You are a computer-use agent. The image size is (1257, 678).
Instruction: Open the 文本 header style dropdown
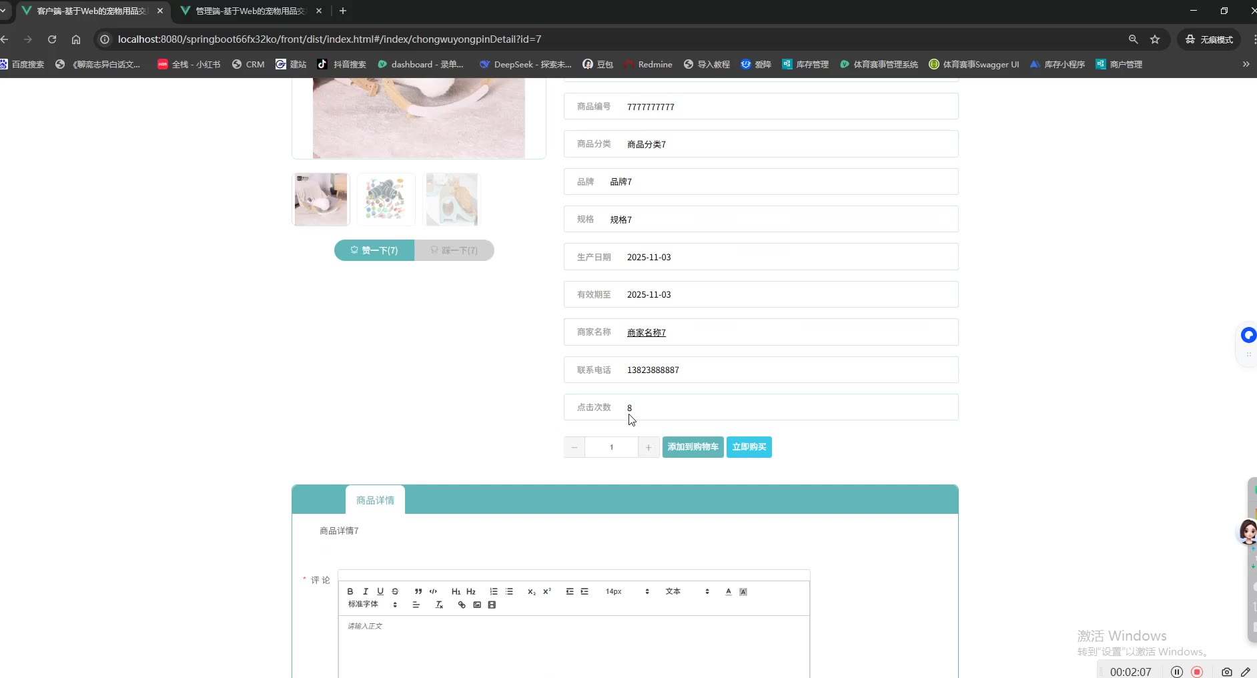[687, 591]
